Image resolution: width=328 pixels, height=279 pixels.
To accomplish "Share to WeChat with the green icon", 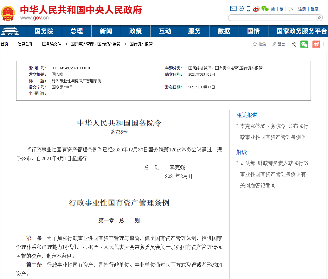I will click(x=304, y=44).
